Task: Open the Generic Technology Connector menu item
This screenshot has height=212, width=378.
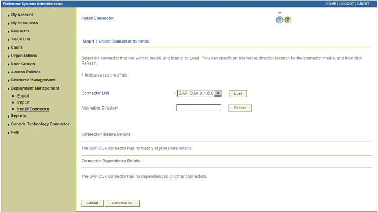Action: pyautogui.click(x=40, y=124)
